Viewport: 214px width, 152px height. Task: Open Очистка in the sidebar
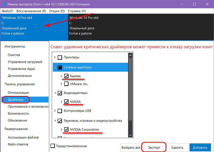coord(14,55)
